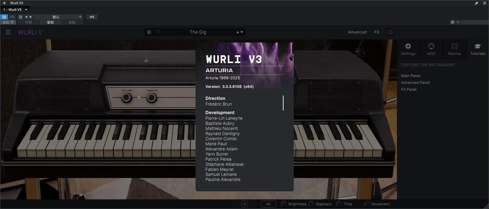The height and width of the screenshot is (209, 489).
Task: Select the previous preset with up arrow
Action: [238, 32]
